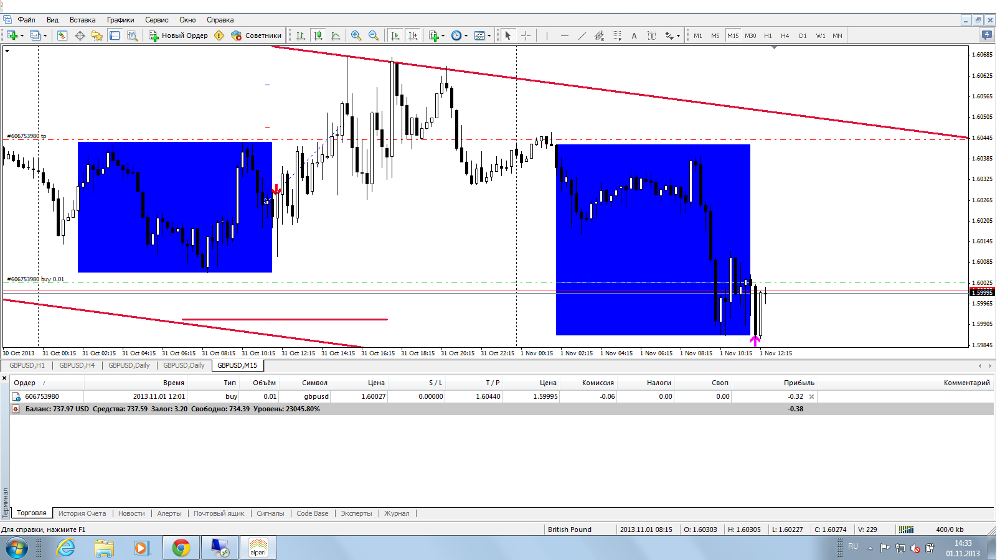Switch chart to bar chart mode
The image size is (1000, 560).
[301, 35]
